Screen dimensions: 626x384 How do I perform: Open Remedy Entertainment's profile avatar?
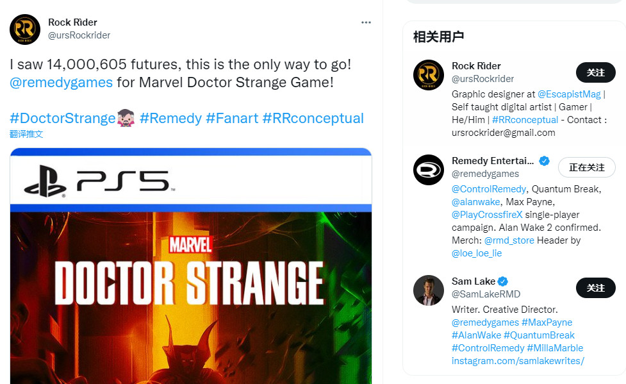coord(429,170)
